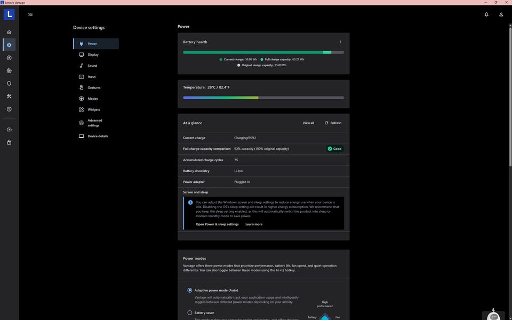
Task: Select the Battery saver radio option
Action: (x=190, y=313)
